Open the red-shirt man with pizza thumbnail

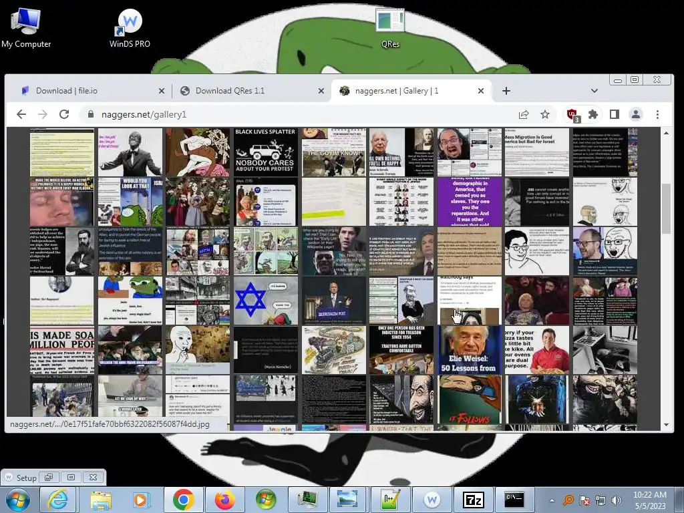tap(537, 350)
